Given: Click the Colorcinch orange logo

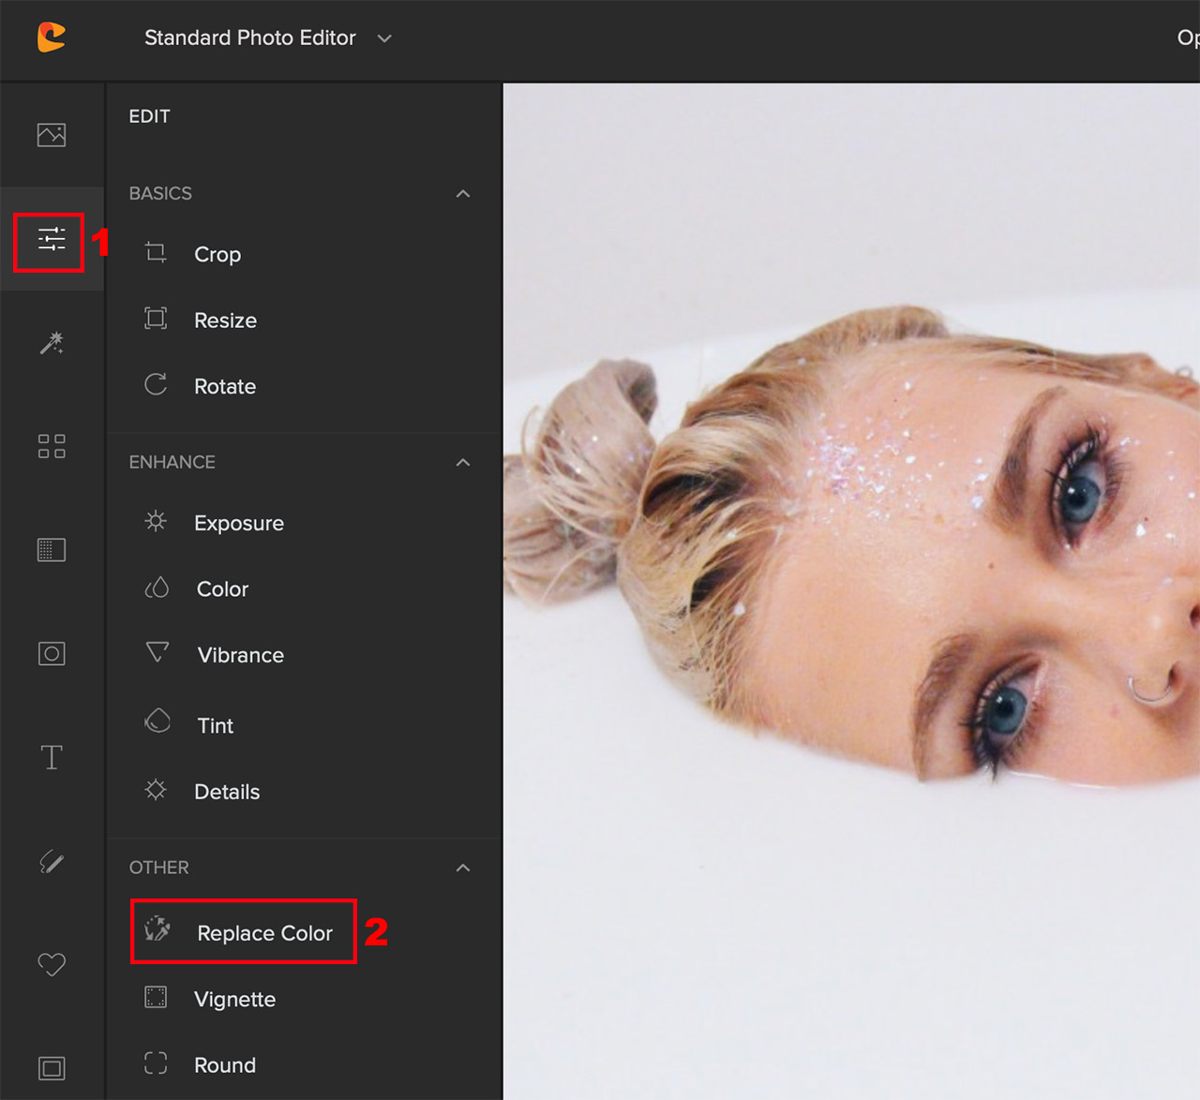Looking at the screenshot, I should [52, 37].
